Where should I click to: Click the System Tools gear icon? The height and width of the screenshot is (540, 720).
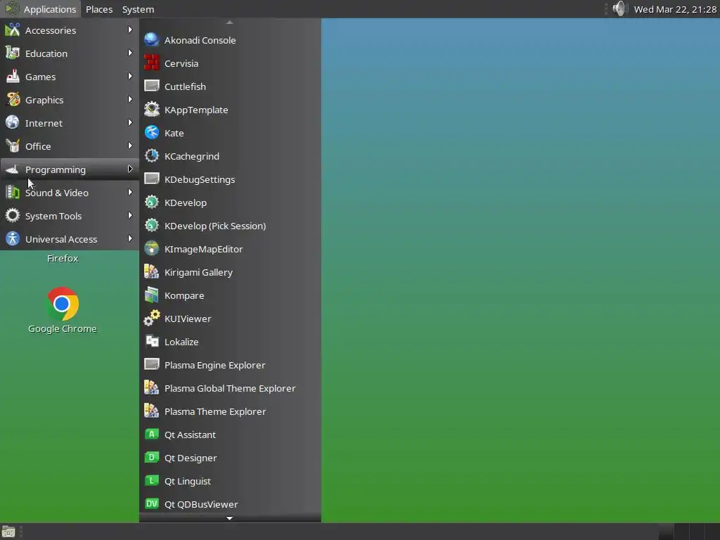13,215
